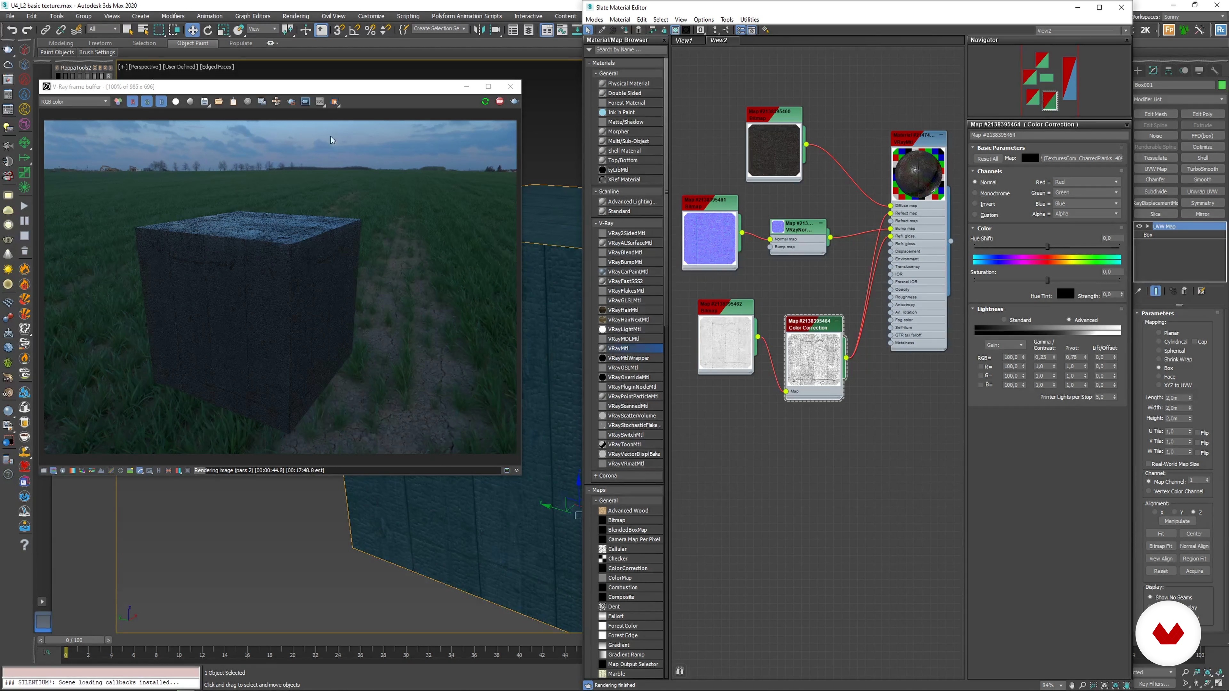Toggle Parameter Editor panel icon in Slate

(x=752, y=30)
